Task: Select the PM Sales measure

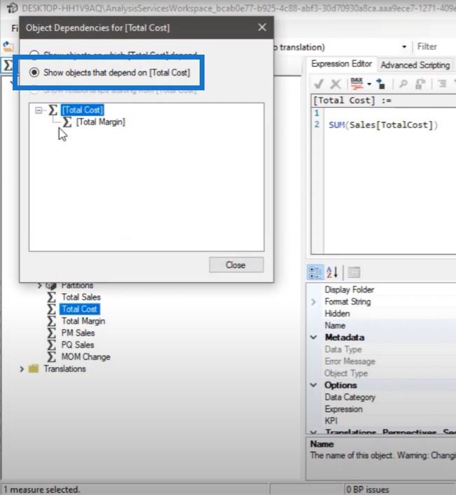Action: tap(78, 333)
